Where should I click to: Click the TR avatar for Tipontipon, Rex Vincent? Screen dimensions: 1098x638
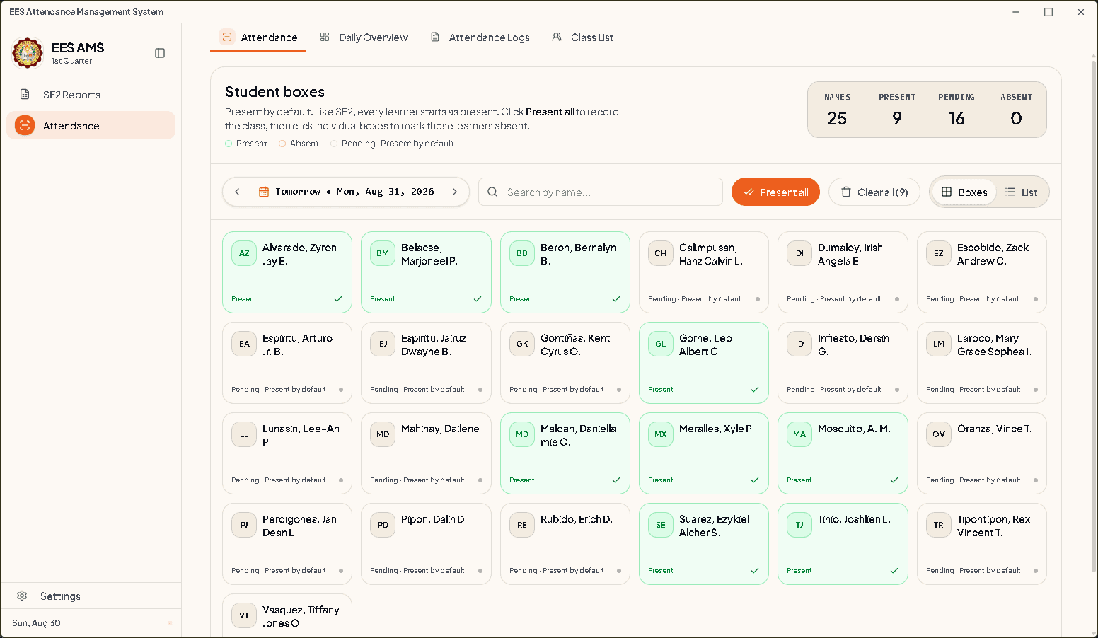(x=939, y=525)
